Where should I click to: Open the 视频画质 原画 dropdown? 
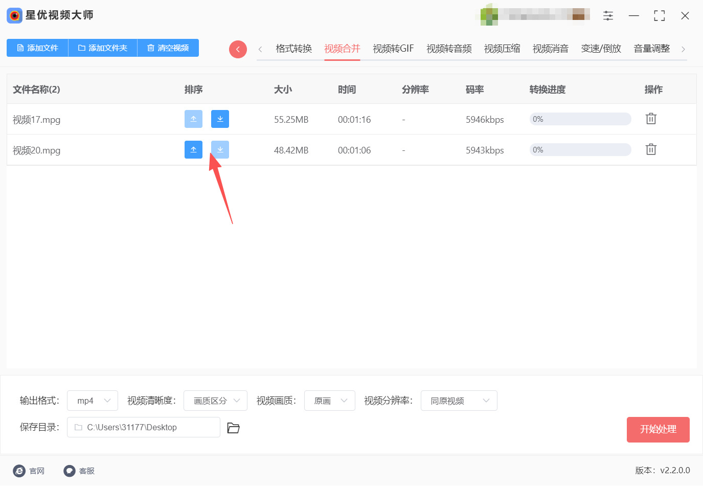coord(330,401)
